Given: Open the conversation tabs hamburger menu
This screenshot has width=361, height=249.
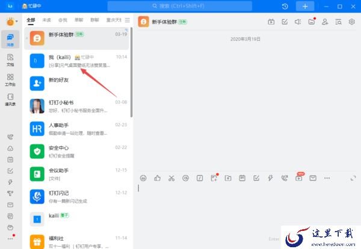Looking at the screenshot, I should [128, 20].
